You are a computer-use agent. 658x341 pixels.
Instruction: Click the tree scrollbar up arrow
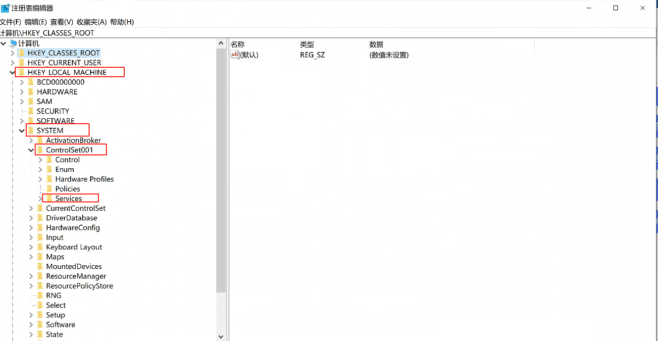pos(221,43)
